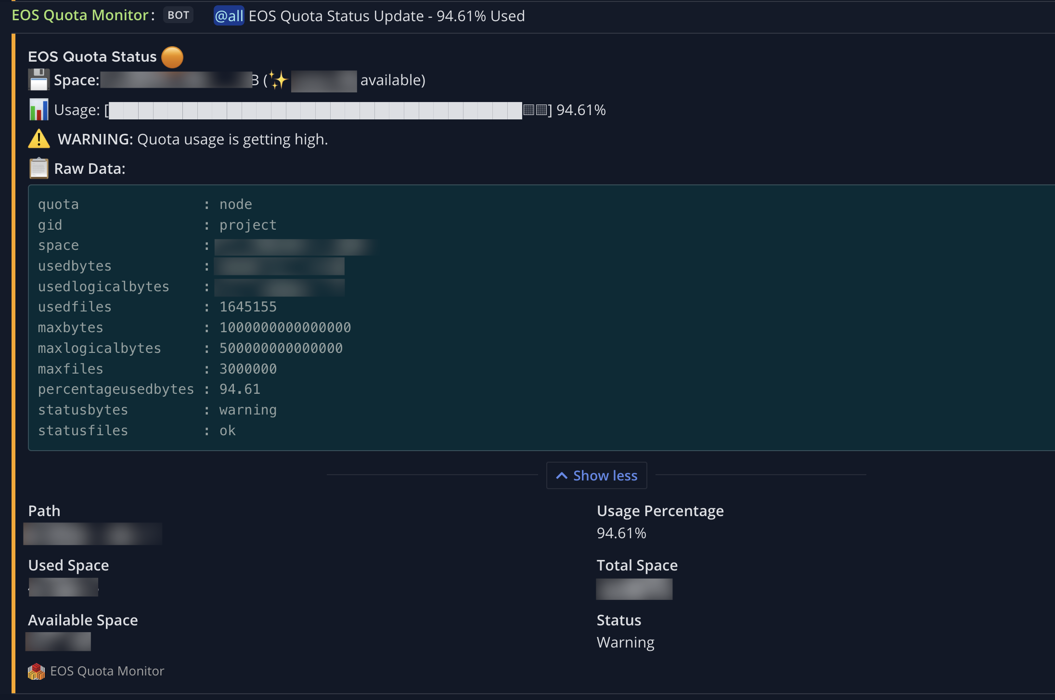Click the EOS Quota Monitor footer text

pyautogui.click(x=107, y=671)
